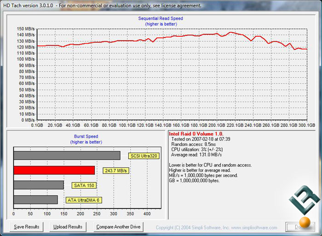The height and width of the screenshot is (236, 322).
Task: Click the 100.1GB axis label
Action: click(127, 125)
